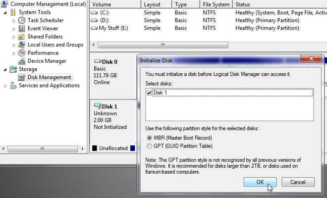Click the 'Not Initialized' Disk 1 status text
The height and width of the screenshot is (198, 327).
click(110, 127)
